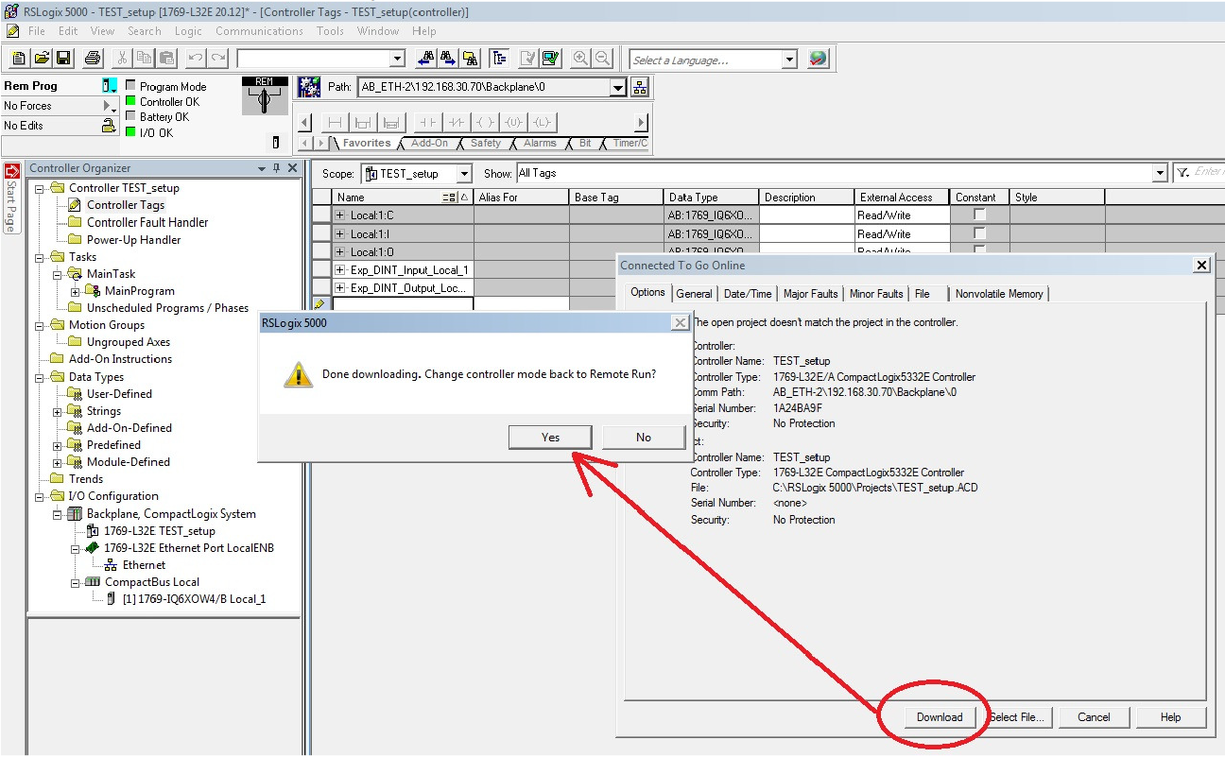
Task: Open a project with the Open folder icon
Action: coord(42,59)
